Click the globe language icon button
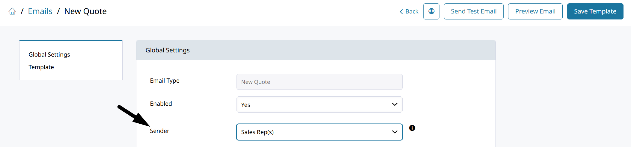 pyautogui.click(x=431, y=11)
